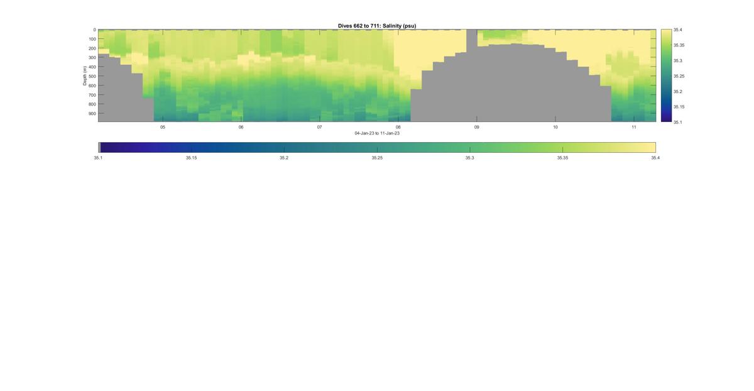Click vertical colorbar label '35.4'
Viewport: 754px width, 391px height.
[x=678, y=30]
